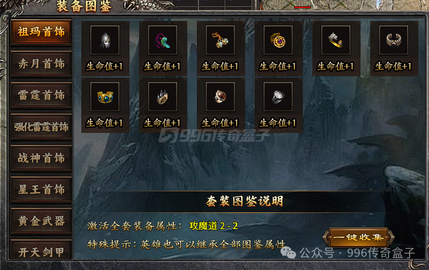Click the silver gem ring icon
Screen dimensions: 429x270
coord(278,97)
